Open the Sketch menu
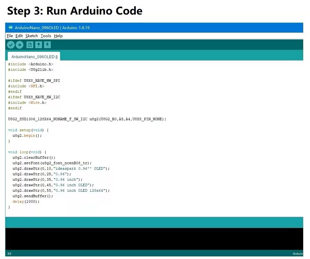 point(32,36)
